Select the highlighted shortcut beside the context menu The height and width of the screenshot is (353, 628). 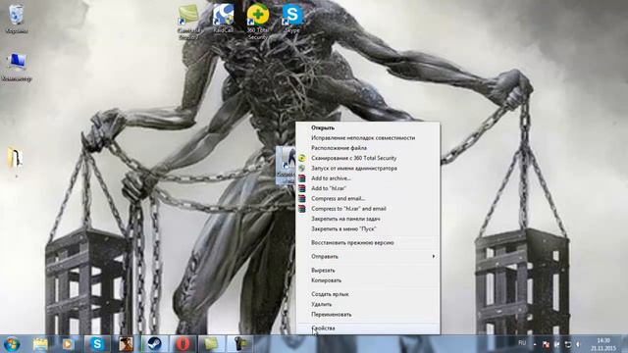click(x=286, y=166)
